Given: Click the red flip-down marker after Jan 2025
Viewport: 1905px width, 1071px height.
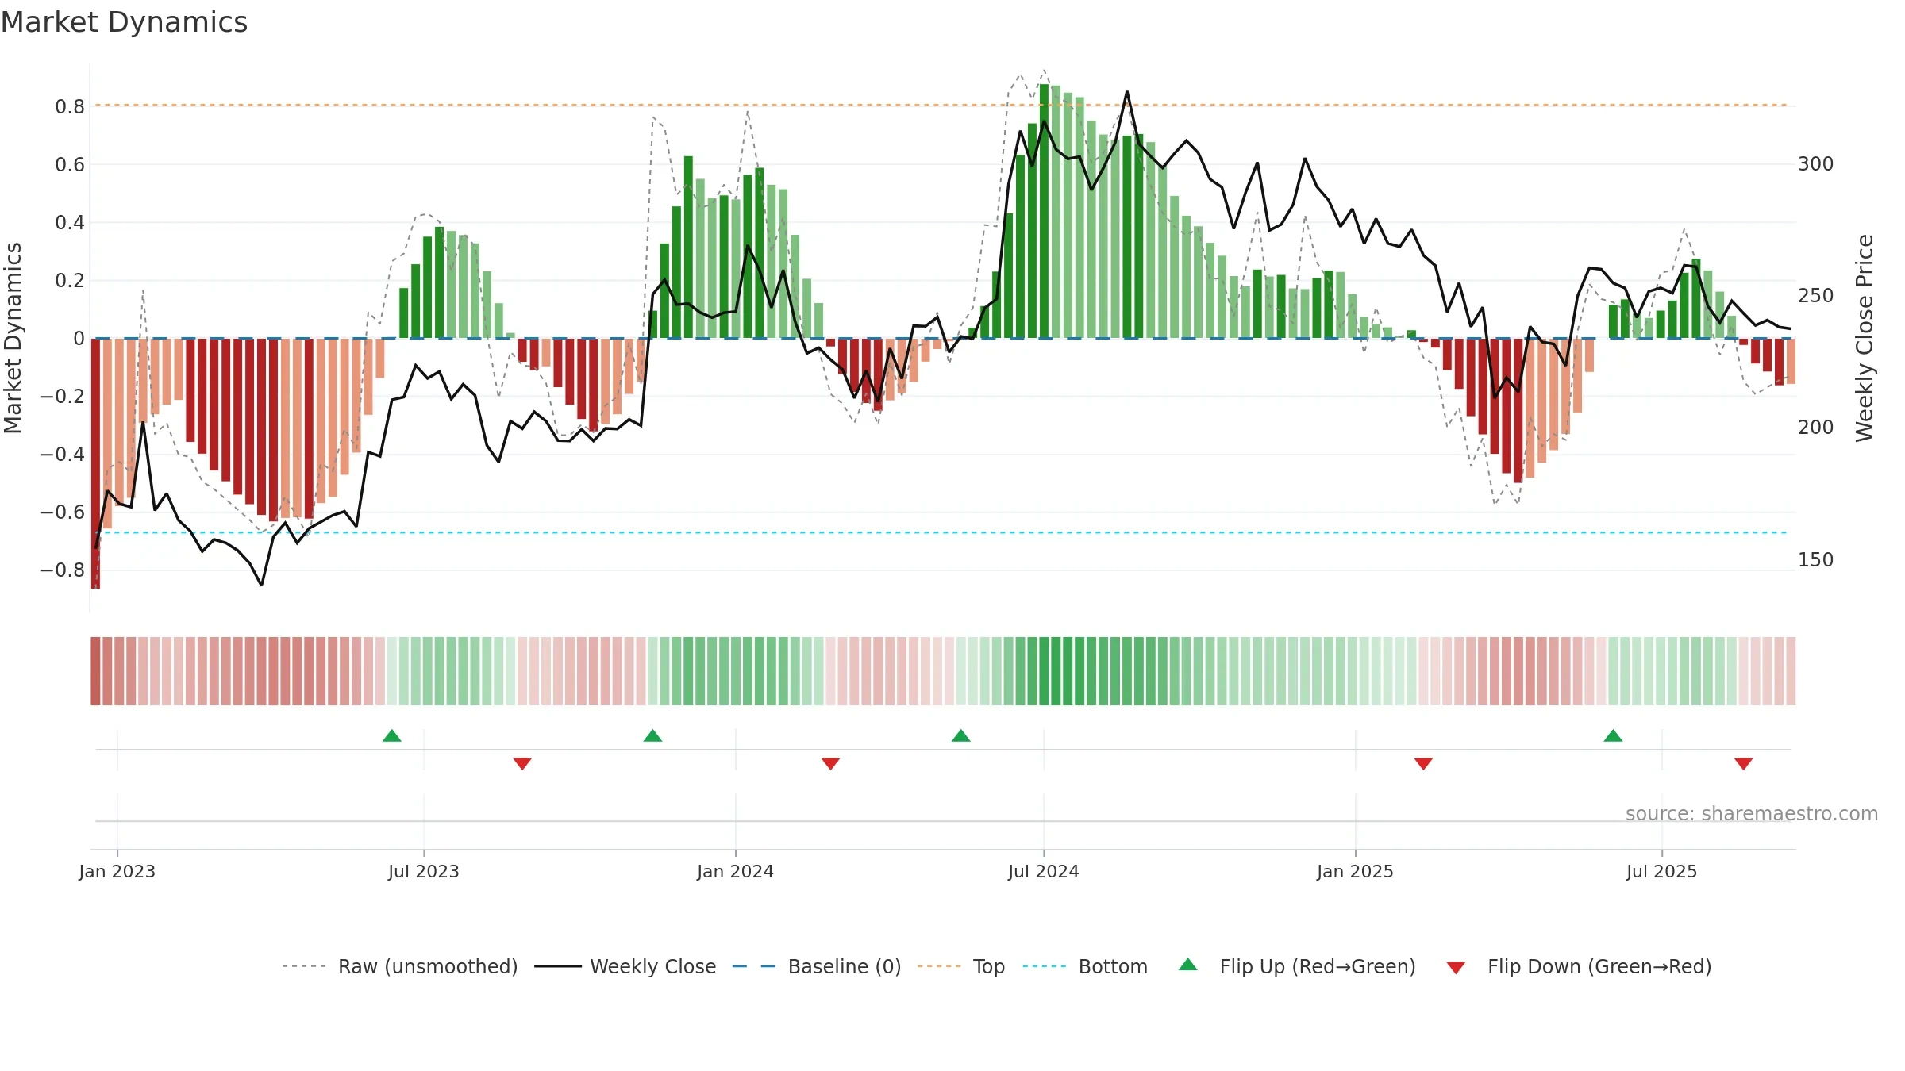Looking at the screenshot, I should tap(1423, 763).
